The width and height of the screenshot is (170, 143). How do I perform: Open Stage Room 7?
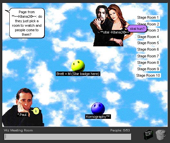[x=148, y=56]
